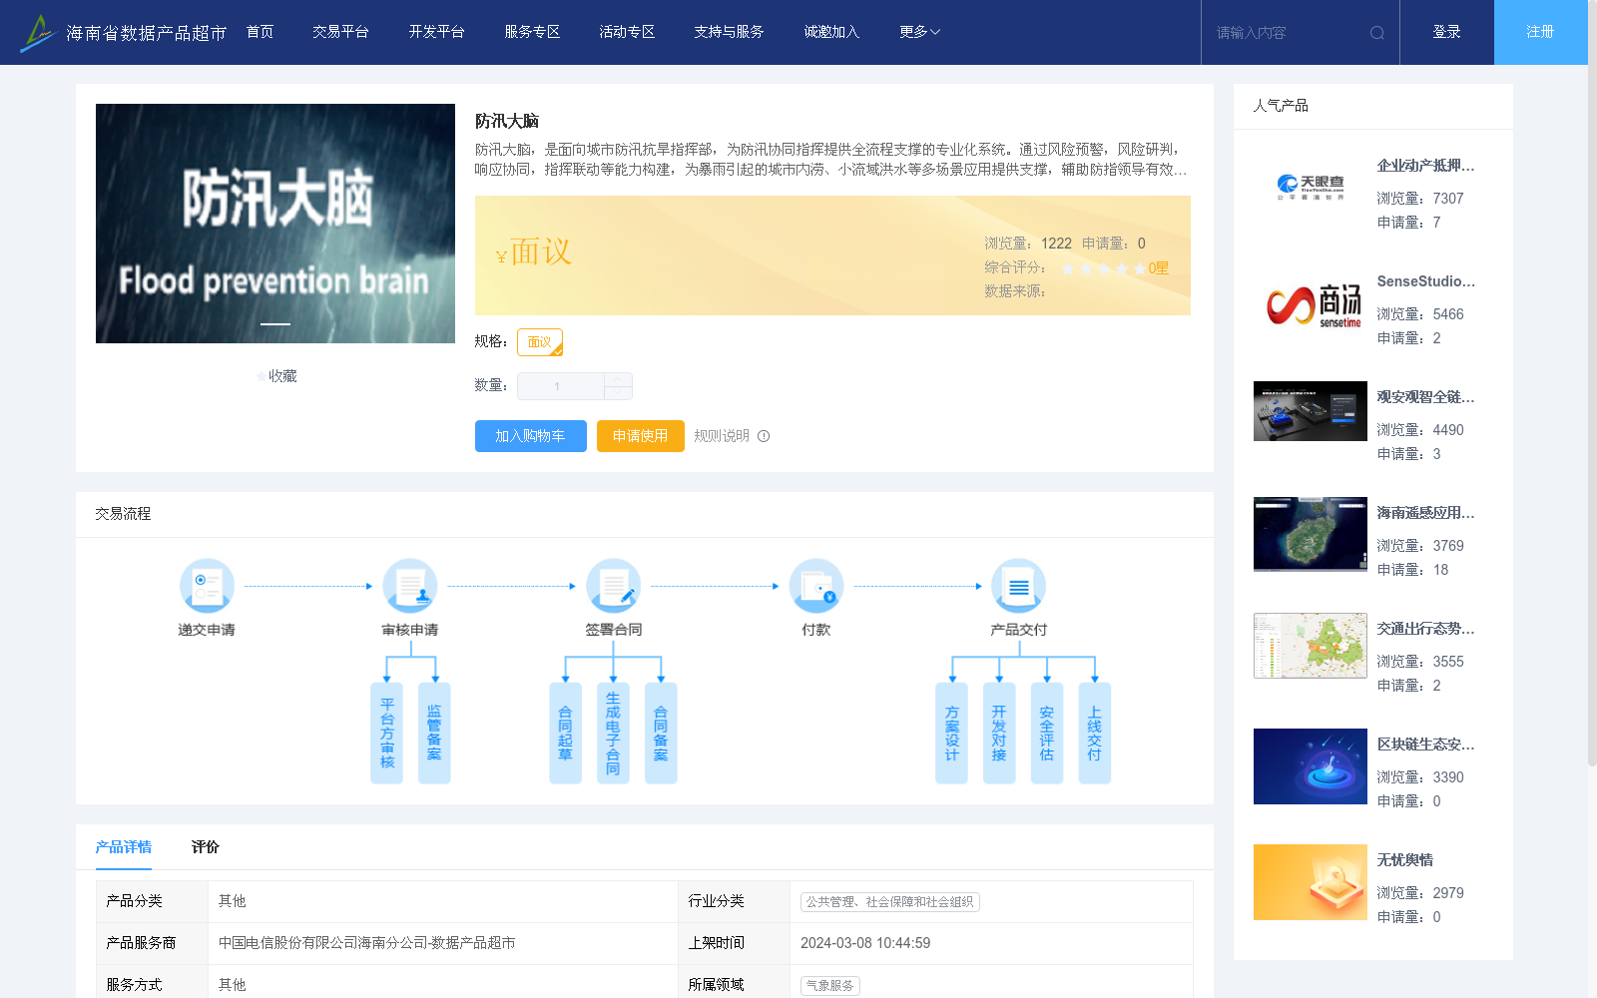This screenshot has width=1597, height=998.
Task: Open the SenseTime 商汤 product thumbnail
Action: click(1311, 303)
